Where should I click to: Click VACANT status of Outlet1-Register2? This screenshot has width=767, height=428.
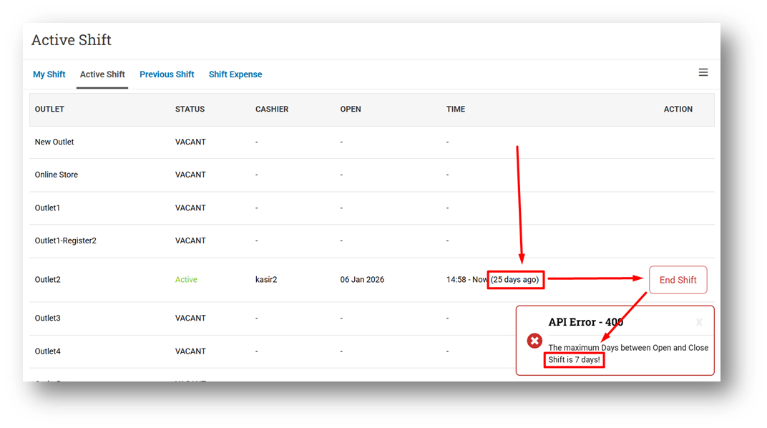[x=190, y=240]
